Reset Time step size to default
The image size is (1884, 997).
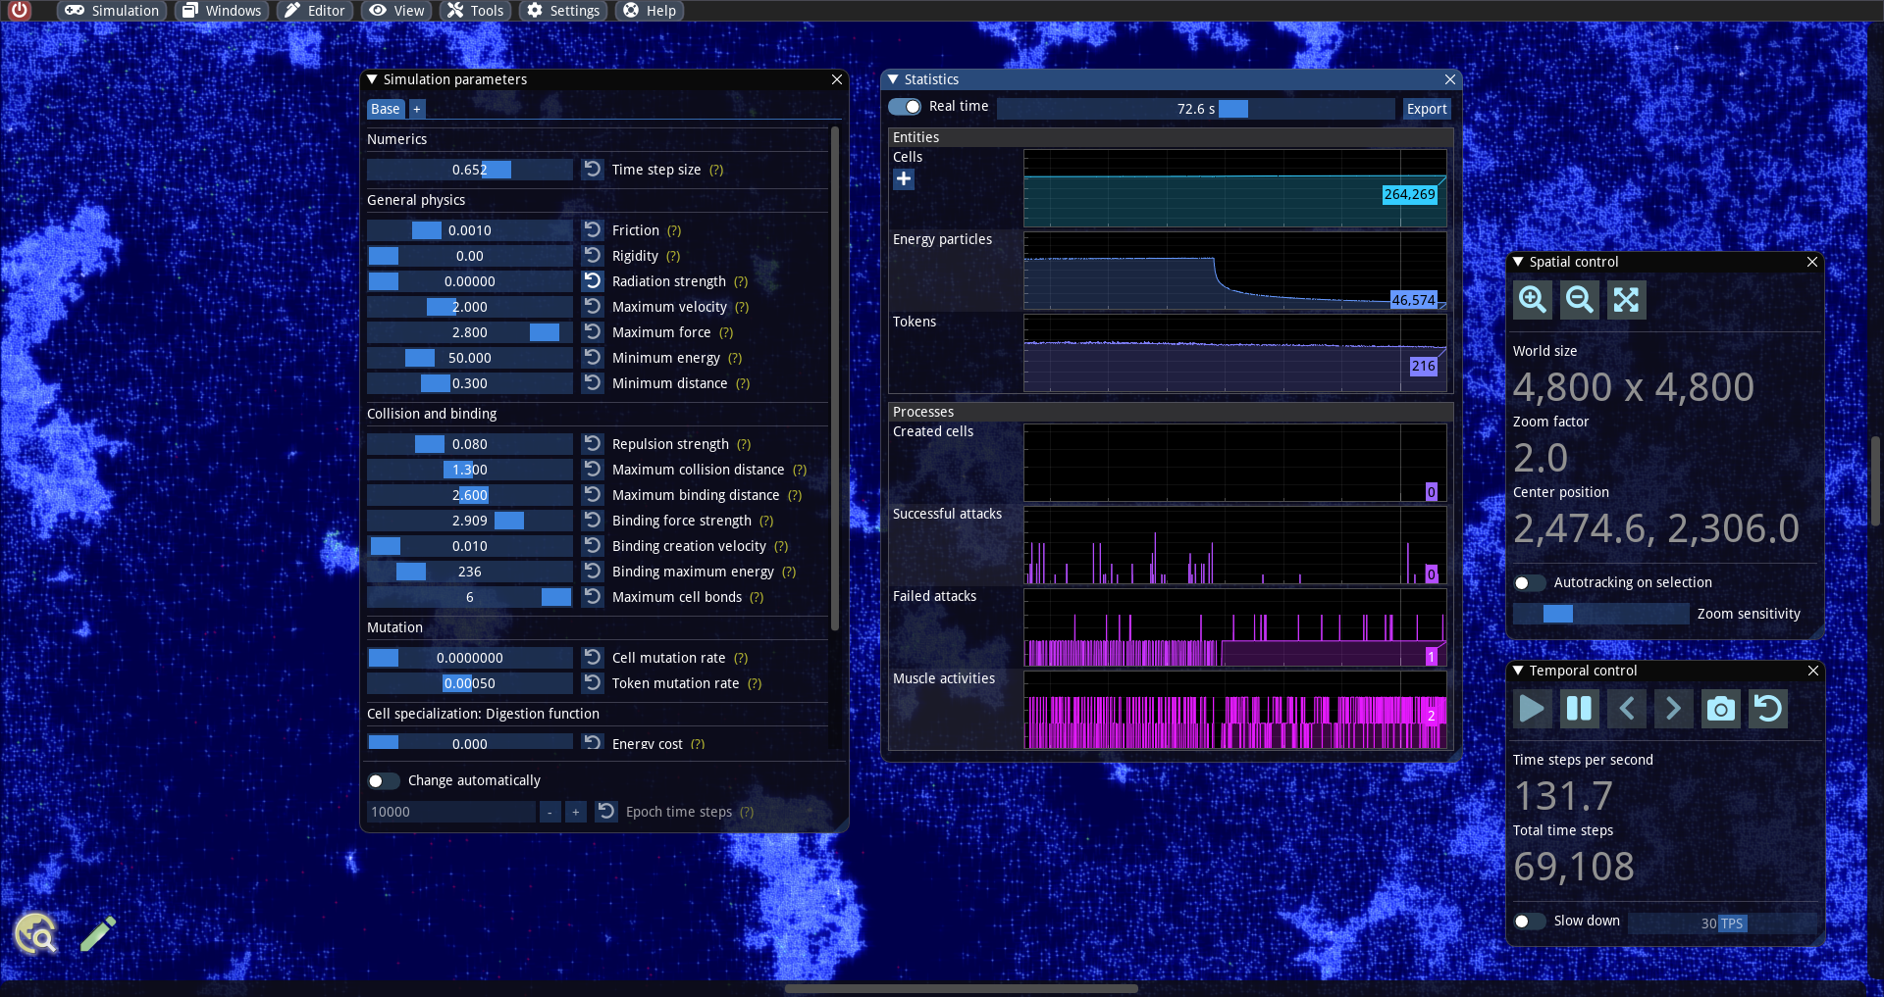tap(593, 170)
